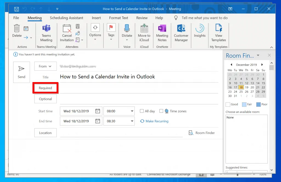The width and height of the screenshot is (281, 182).
Task: Enable the All day checkbox
Action: click(142, 111)
